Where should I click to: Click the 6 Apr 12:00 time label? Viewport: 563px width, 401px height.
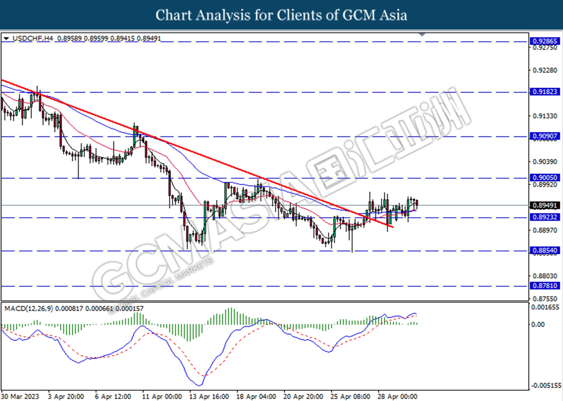click(x=113, y=397)
